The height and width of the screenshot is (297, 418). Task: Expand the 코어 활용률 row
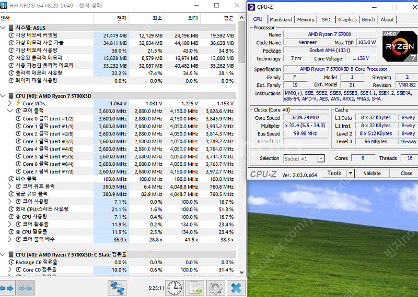pyautogui.click(x=10, y=224)
